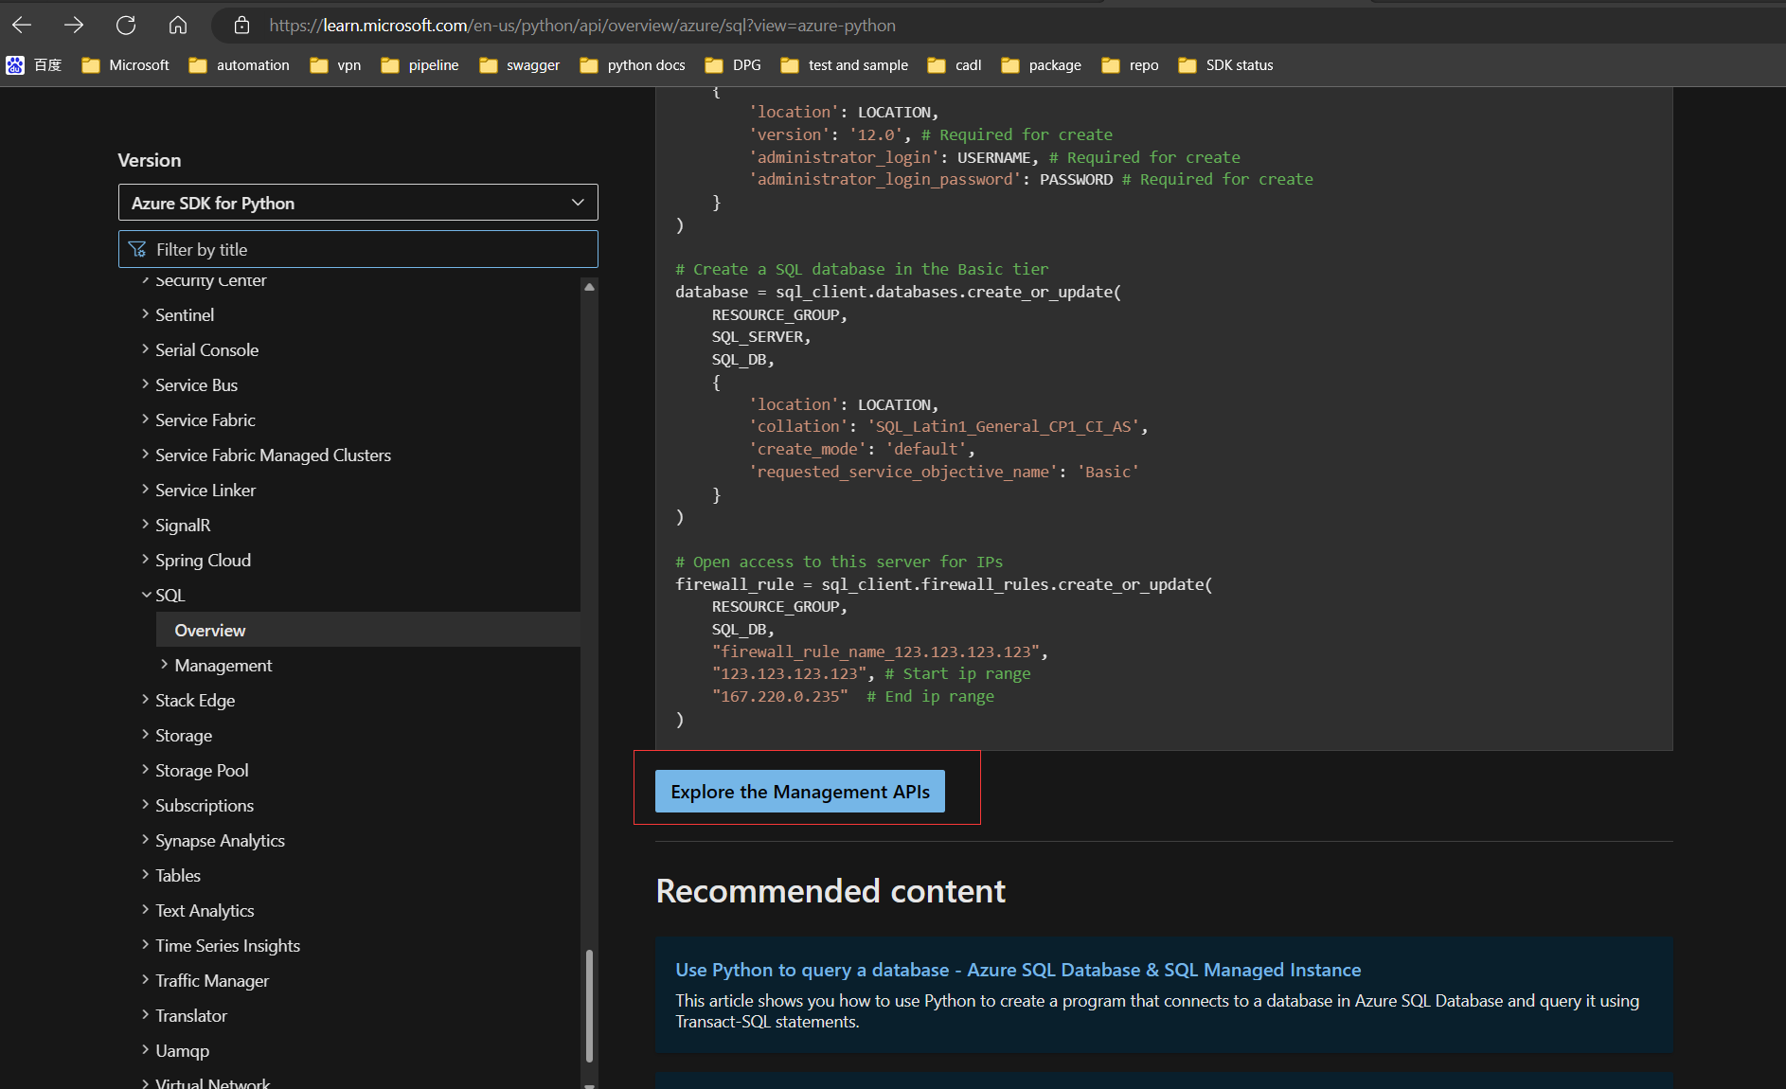The width and height of the screenshot is (1786, 1089).
Task: Click the Explore the Management APIs button
Action: (x=800, y=791)
